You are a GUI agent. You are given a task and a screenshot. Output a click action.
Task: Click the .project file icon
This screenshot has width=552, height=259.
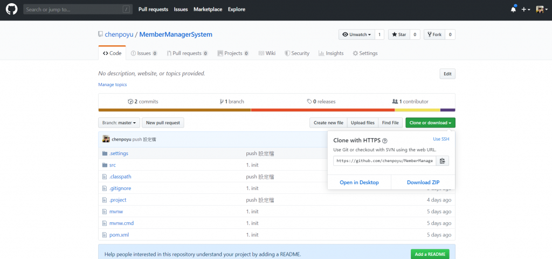pos(104,200)
